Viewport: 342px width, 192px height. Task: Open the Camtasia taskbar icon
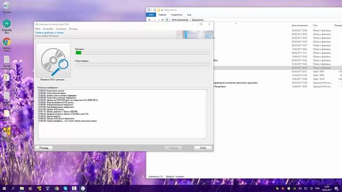74,188
